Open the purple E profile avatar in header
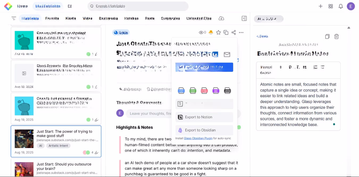Image resolution: width=359 pixels, height=177 pixels. [351, 6]
